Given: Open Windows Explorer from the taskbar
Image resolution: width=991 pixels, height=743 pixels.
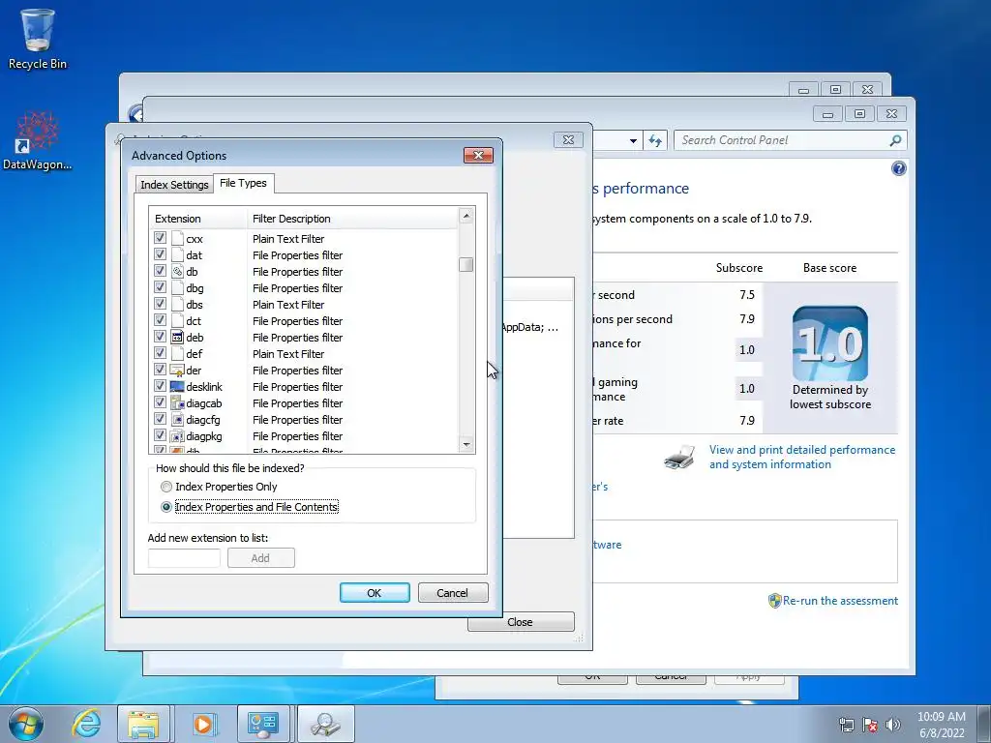Looking at the screenshot, I should point(143,724).
